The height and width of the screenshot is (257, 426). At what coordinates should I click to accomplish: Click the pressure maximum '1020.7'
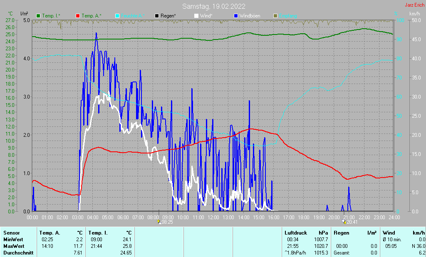pyautogui.click(x=321, y=246)
